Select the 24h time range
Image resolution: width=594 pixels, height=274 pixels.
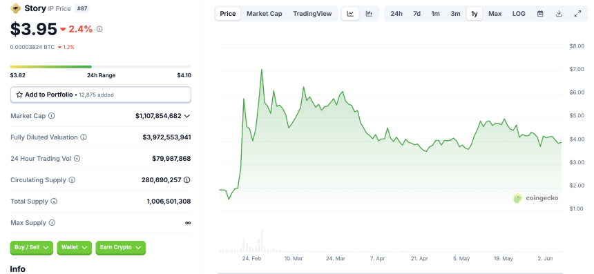pyautogui.click(x=396, y=14)
